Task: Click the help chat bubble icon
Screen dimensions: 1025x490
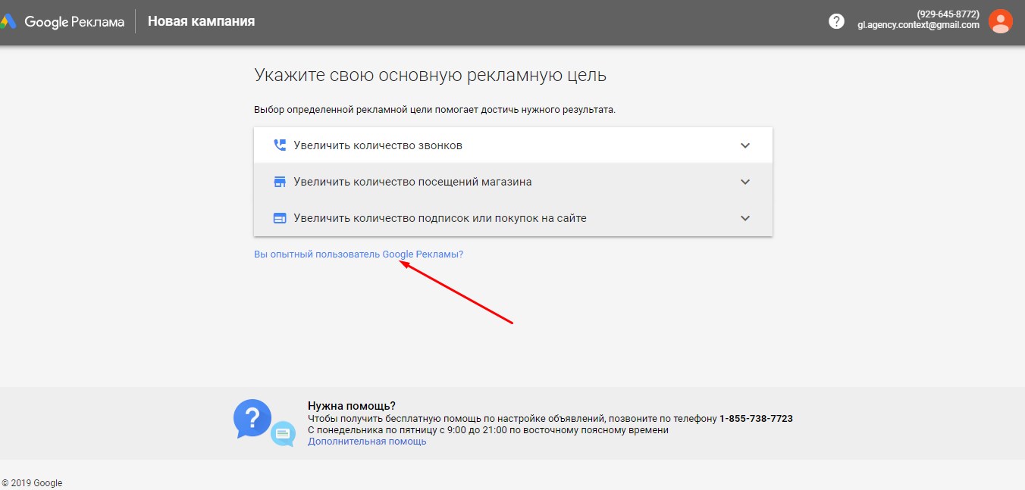Action: (264, 423)
